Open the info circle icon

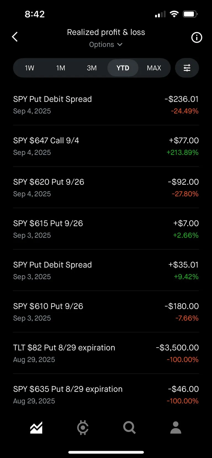pos(197,37)
